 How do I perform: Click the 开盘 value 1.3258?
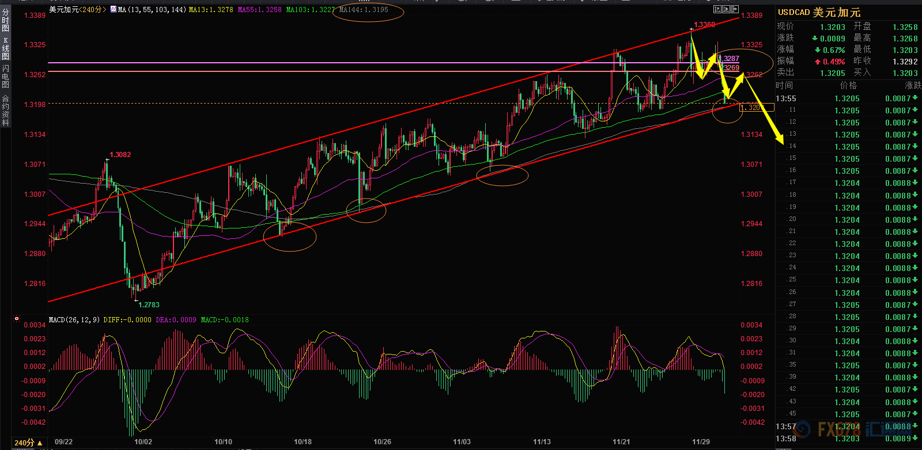[905, 27]
